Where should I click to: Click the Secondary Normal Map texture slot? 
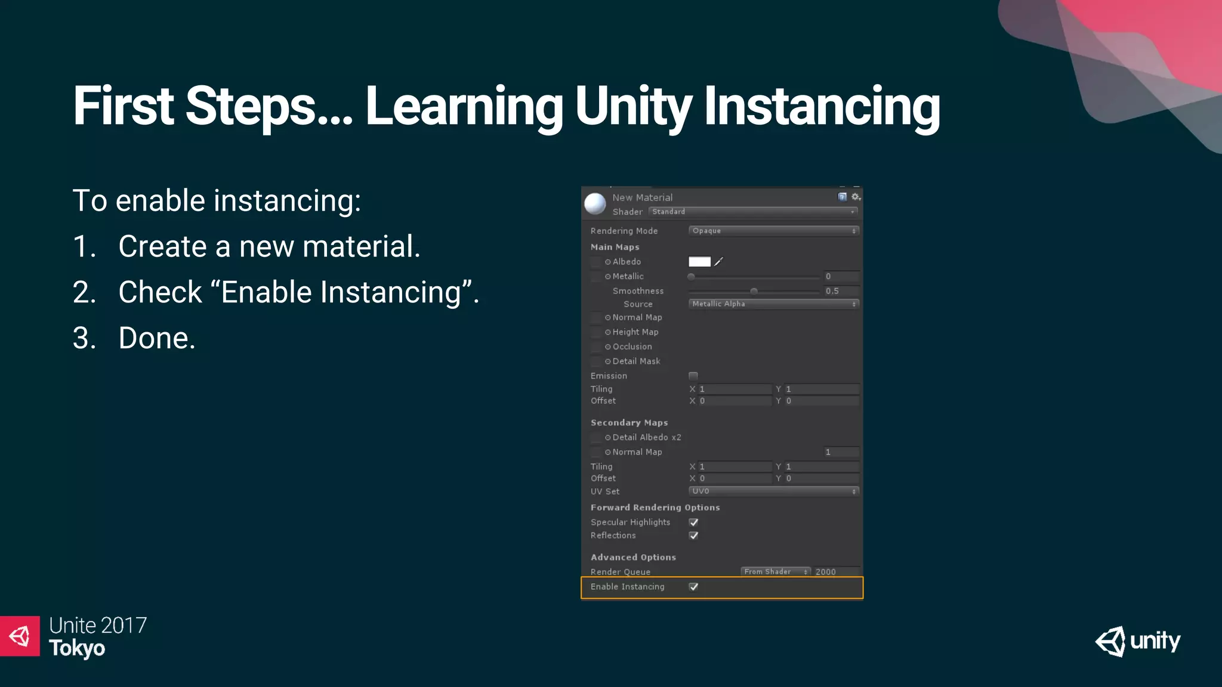595,453
